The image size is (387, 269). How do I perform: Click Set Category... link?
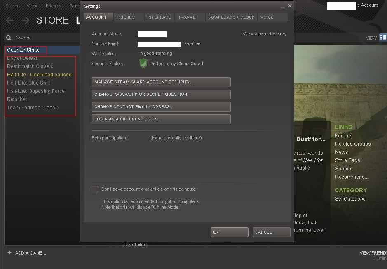click(x=351, y=198)
